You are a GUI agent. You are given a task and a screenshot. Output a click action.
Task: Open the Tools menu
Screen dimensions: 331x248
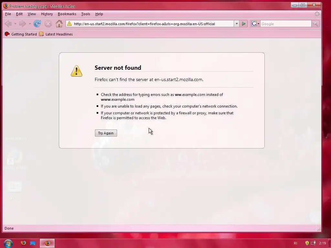(x=85, y=14)
